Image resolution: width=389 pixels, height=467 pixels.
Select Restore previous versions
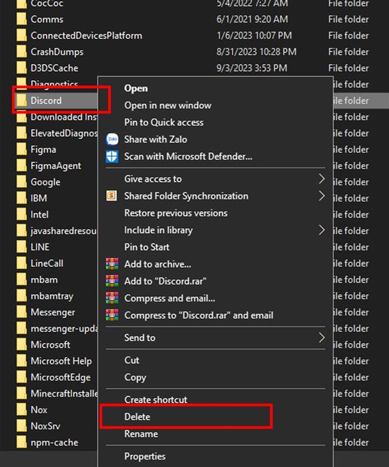pos(175,213)
